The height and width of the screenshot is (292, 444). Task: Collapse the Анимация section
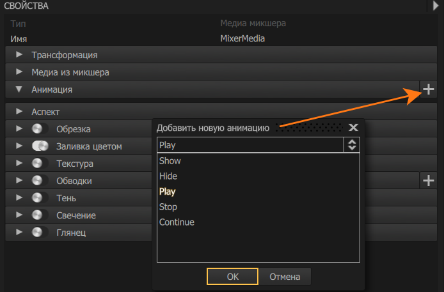click(19, 89)
